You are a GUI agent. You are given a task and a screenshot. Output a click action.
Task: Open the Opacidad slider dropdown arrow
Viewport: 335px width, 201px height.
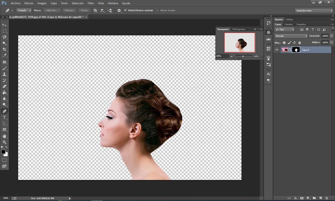click(x=332, y=36)
